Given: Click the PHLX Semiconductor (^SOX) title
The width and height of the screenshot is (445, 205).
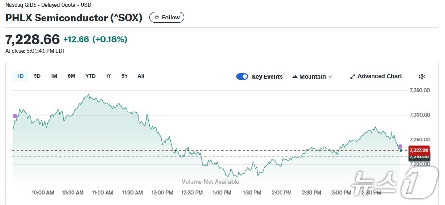Looking at the screenshot, I should (x=73, y=18).
